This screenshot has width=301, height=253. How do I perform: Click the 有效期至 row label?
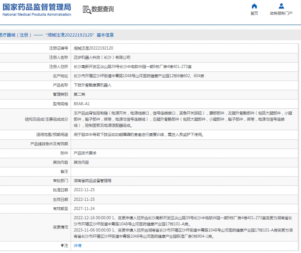(61, 208)
